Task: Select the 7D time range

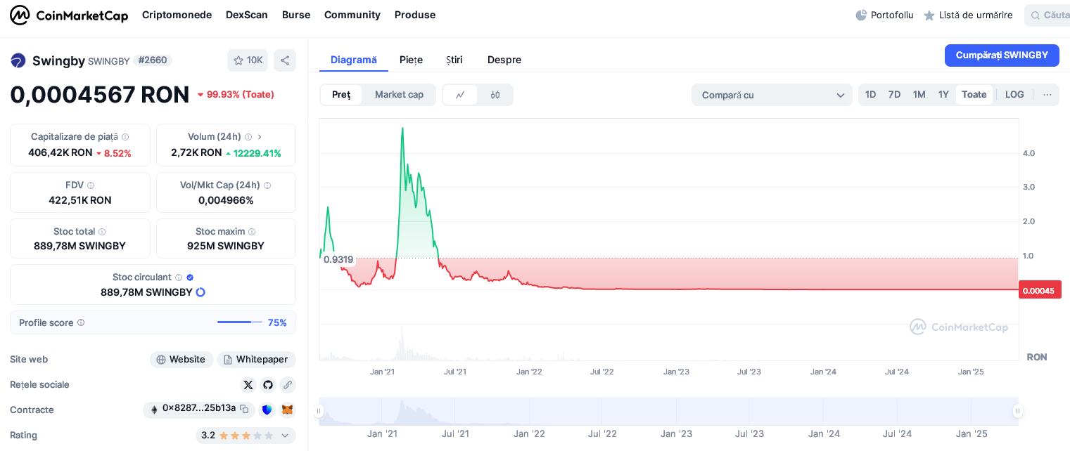Action: click(894, 95)
